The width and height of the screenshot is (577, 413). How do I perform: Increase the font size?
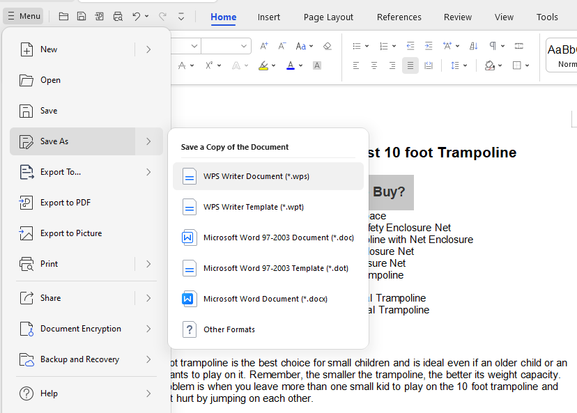click(263, 45)
